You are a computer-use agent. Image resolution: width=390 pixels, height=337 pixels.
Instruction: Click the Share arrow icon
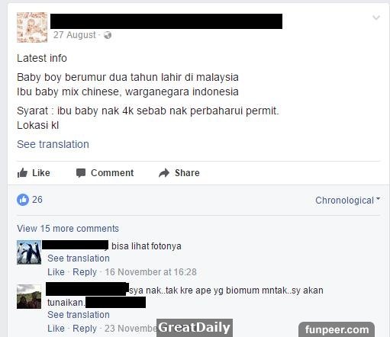click(164, 173)
